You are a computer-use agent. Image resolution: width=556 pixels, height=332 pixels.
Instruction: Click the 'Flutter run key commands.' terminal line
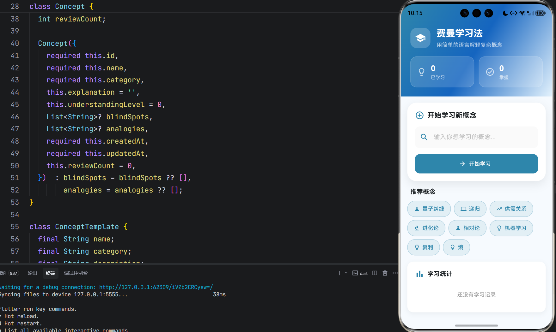[x=38, y=309]
